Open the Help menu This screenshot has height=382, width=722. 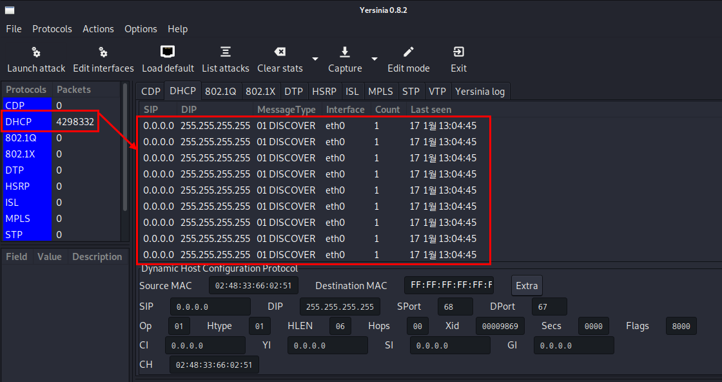pos(177,29)
